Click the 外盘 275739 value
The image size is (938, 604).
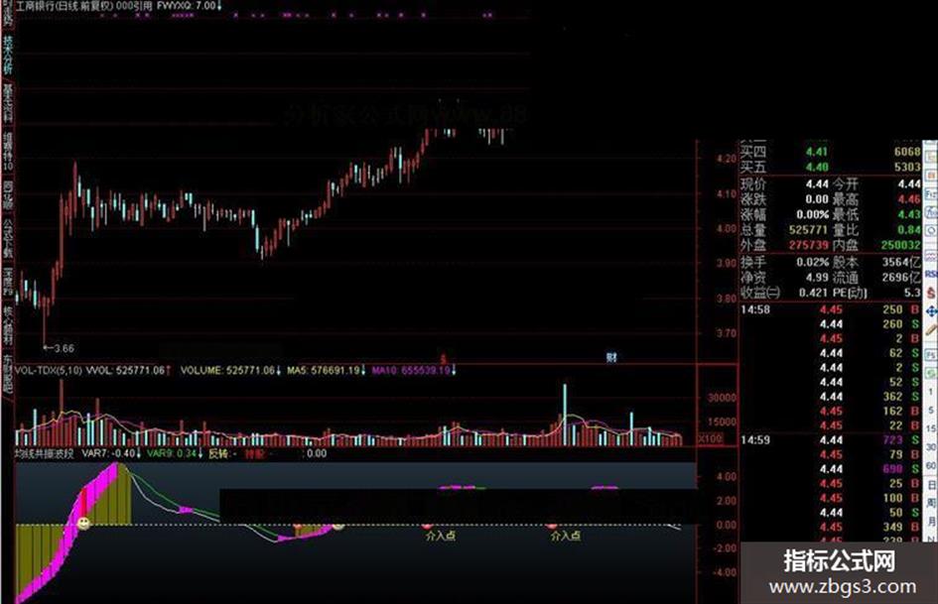point(809,245)
